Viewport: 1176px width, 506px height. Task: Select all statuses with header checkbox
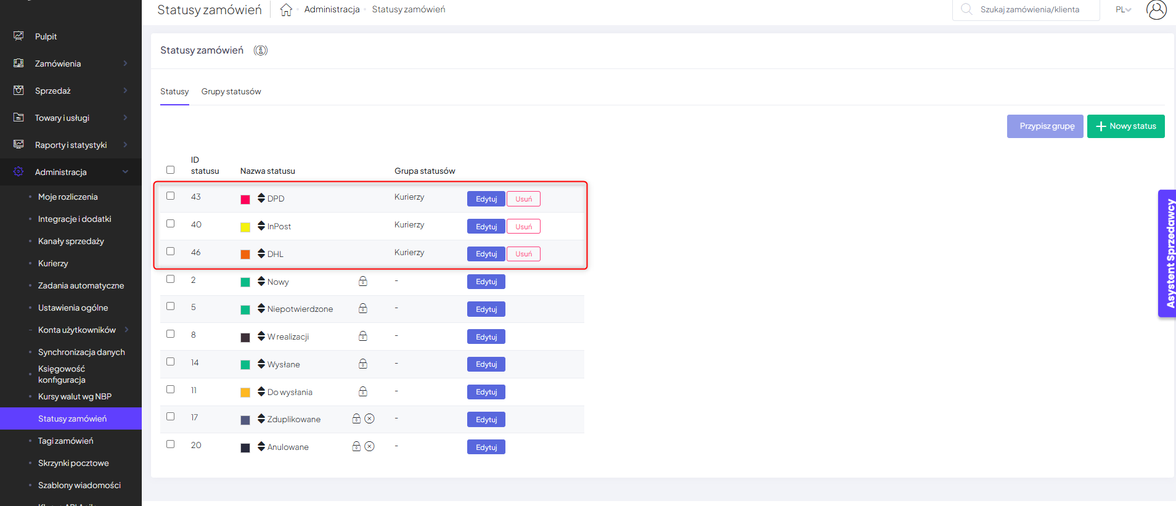click(171, 170)
